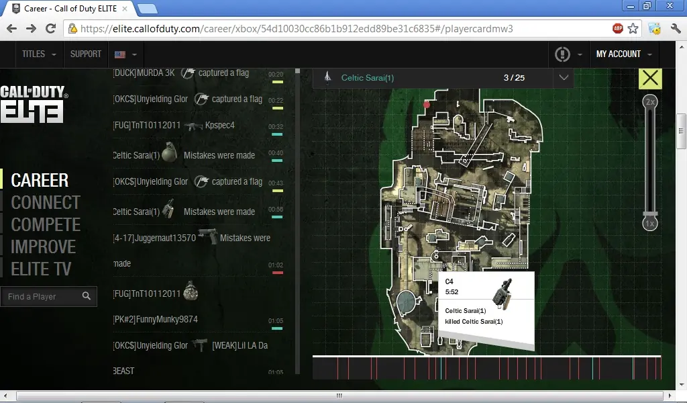Screen dimensions: 687x403
Task: Select the 00:40 Mistakes were made entry
Action: click(x=198, y=154)
